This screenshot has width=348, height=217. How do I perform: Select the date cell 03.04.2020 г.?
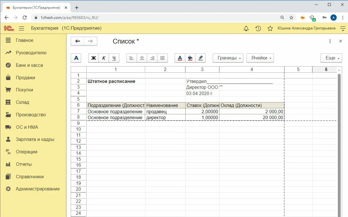[202, 93]
